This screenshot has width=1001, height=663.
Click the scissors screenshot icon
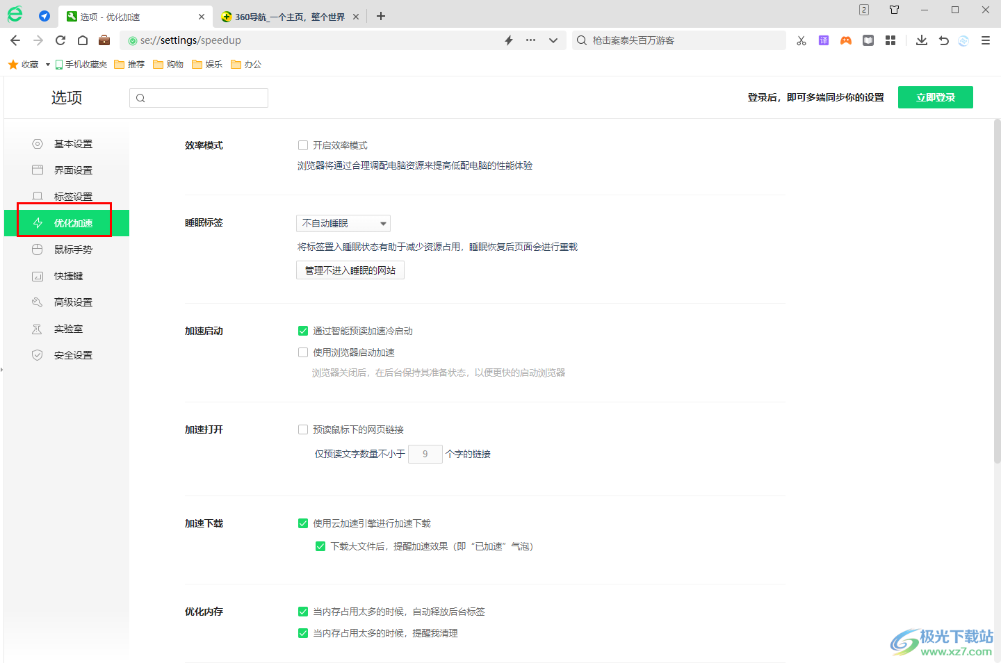[x=801, y=40]
